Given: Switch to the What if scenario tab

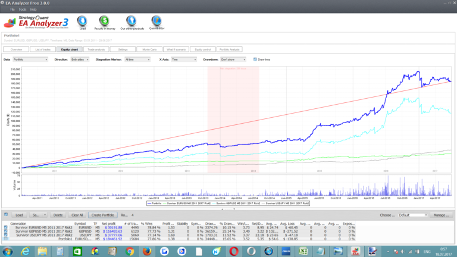Looking at the screenshot, I should pyautogui.click(x=176, y=49).
